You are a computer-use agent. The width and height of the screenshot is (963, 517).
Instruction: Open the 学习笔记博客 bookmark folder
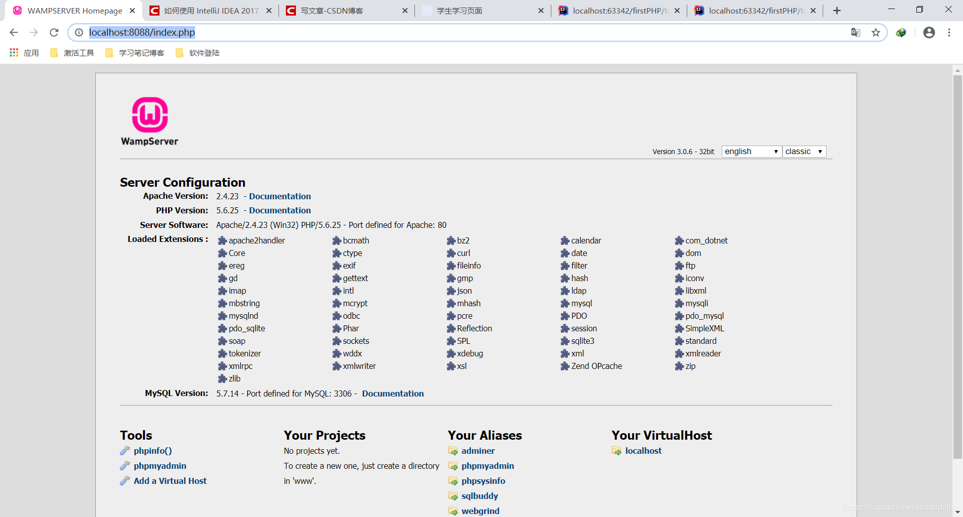[x=135, y=53]
